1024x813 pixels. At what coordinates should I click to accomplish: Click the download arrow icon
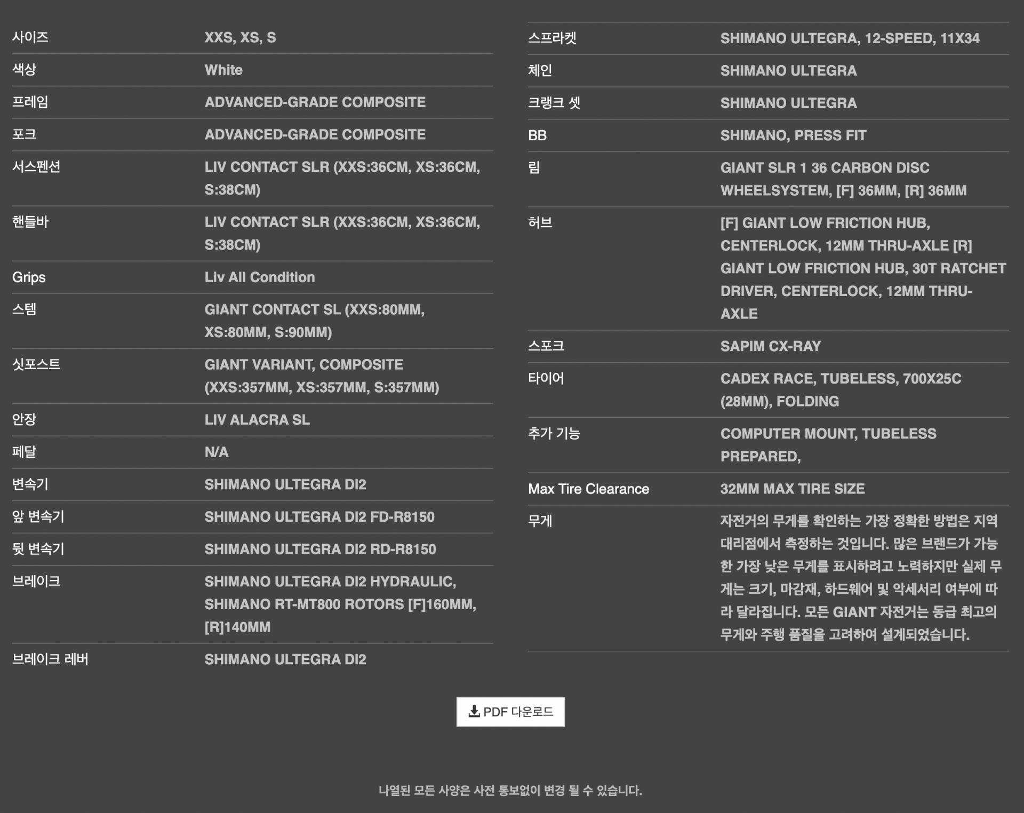pos(474,711)
